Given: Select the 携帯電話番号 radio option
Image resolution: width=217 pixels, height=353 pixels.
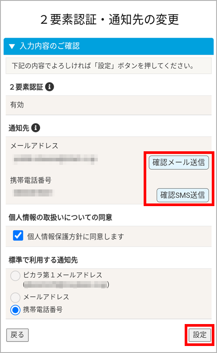Looking at the screenshot, I should 15,310.
